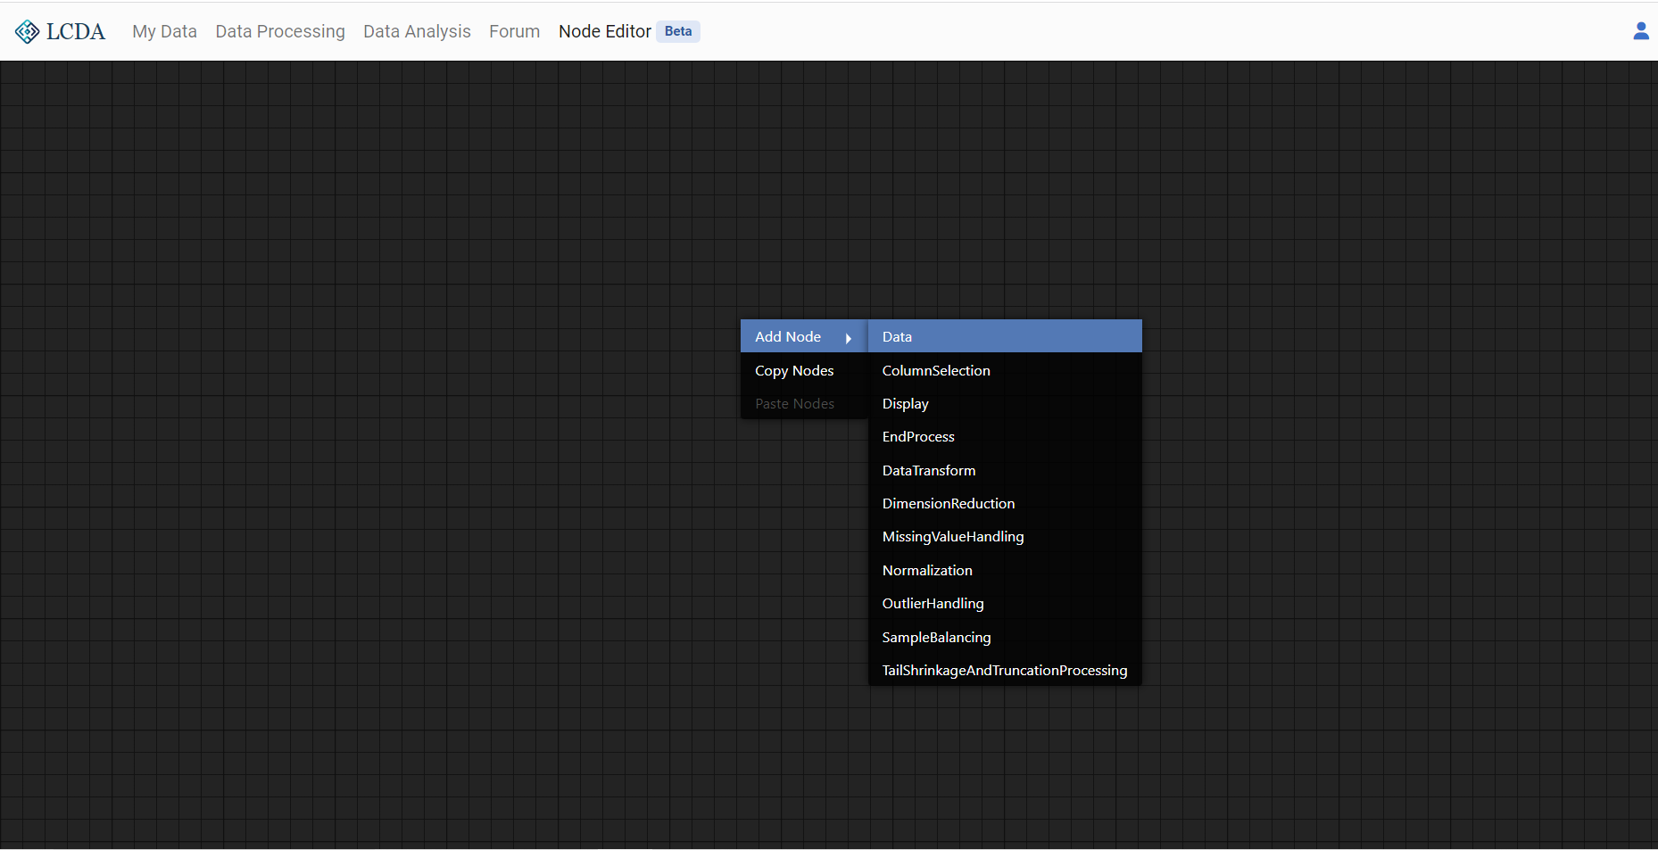The width and height of the screenshot is (1658, 850).
Task: Insert a Display node
Action: pos(905,403)
